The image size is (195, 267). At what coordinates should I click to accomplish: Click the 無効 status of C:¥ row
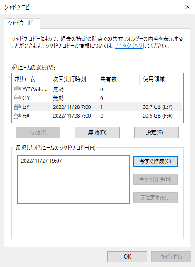coord(58,98)
